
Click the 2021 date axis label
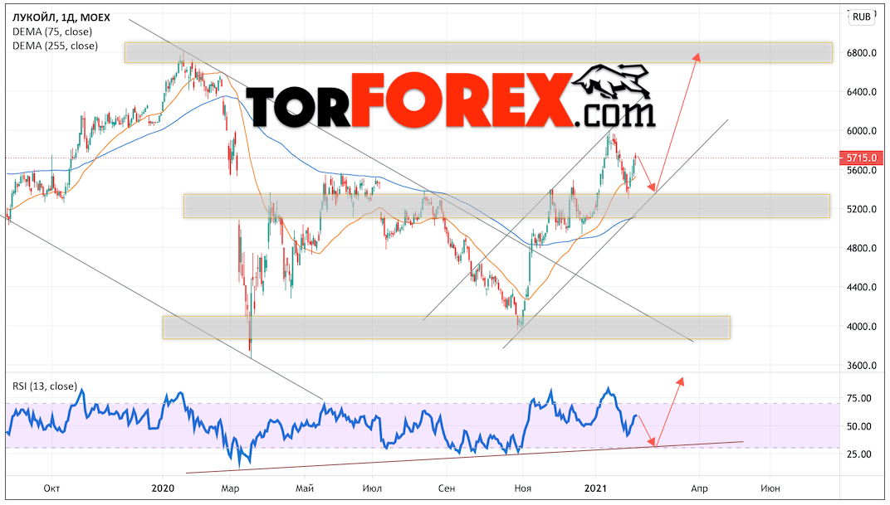(596, 488)
